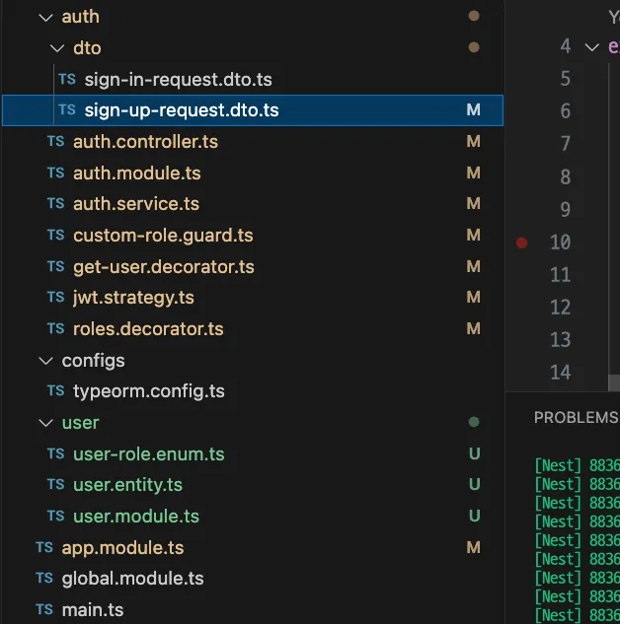
Task: Select the sign-up-request.dto.ts file
Action: (182, 110)
